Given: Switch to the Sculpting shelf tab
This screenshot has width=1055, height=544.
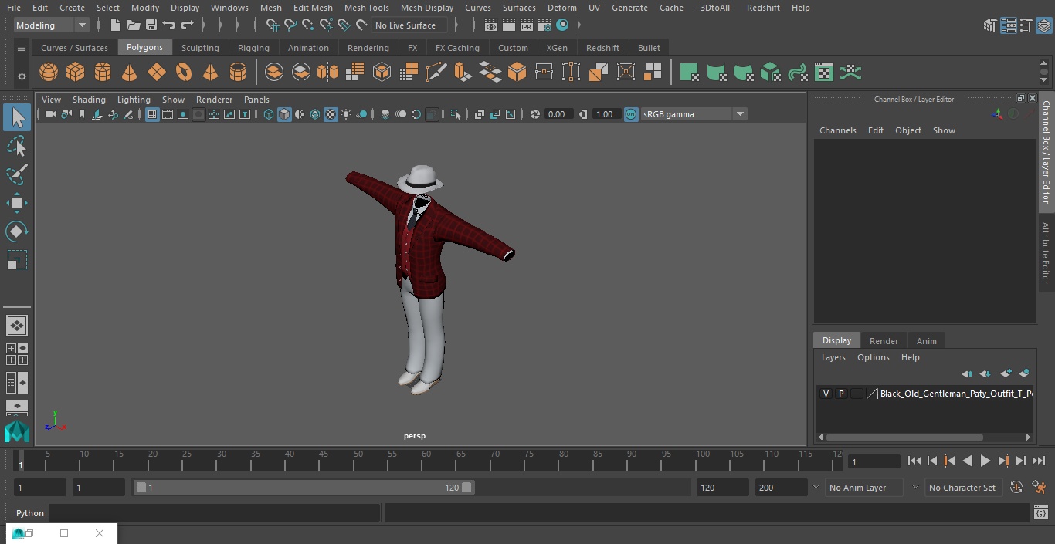Looking at the screenshot, I should [x=200, y=48].
